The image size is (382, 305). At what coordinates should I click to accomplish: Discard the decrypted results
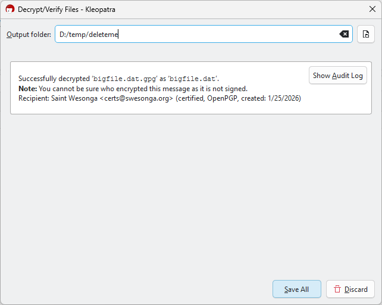pyautogui.click(x=350, y=290)
